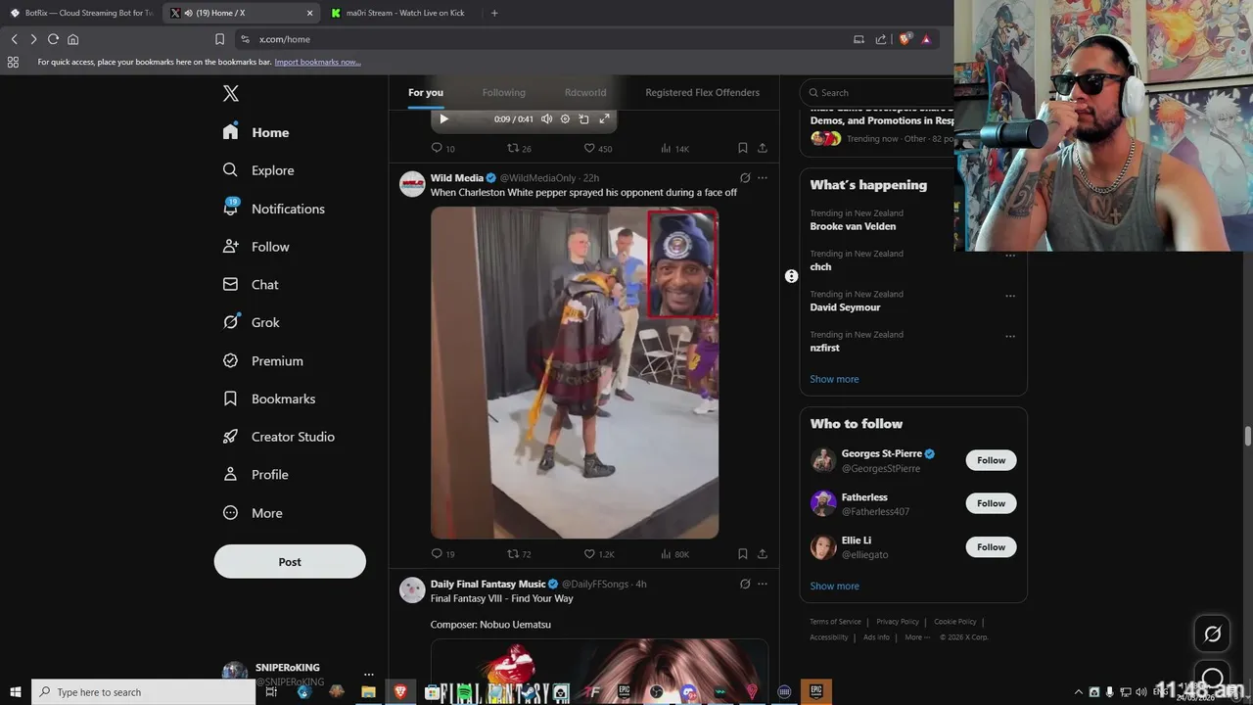Show more trending topics
The width and height of the screenshot is (1253, 705).
pos(834,379)
